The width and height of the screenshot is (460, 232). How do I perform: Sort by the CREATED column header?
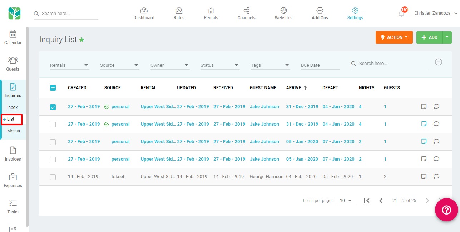click(x=77, y=88)
